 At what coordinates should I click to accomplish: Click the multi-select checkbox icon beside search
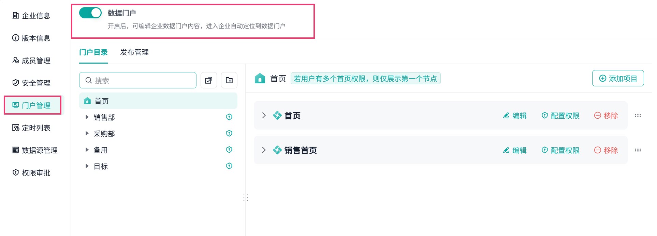[x=209, y=80]
